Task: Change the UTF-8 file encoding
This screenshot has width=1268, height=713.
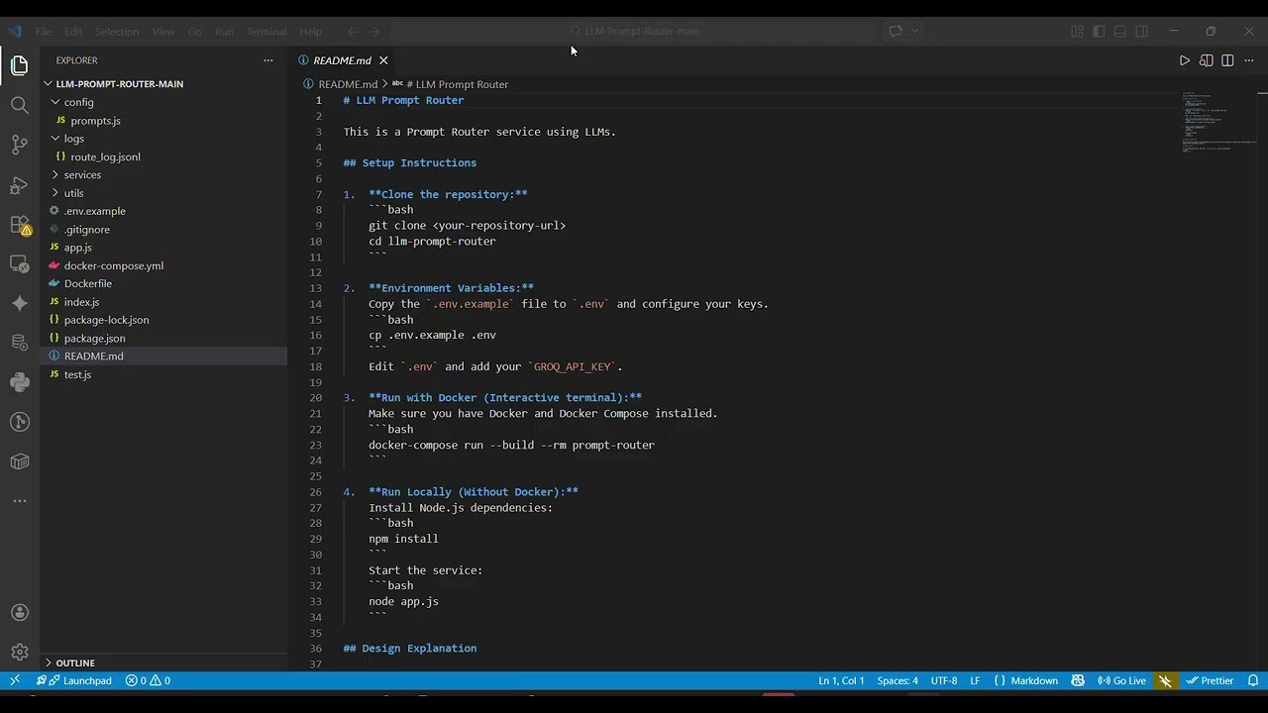Action: [x=944, y=680]
